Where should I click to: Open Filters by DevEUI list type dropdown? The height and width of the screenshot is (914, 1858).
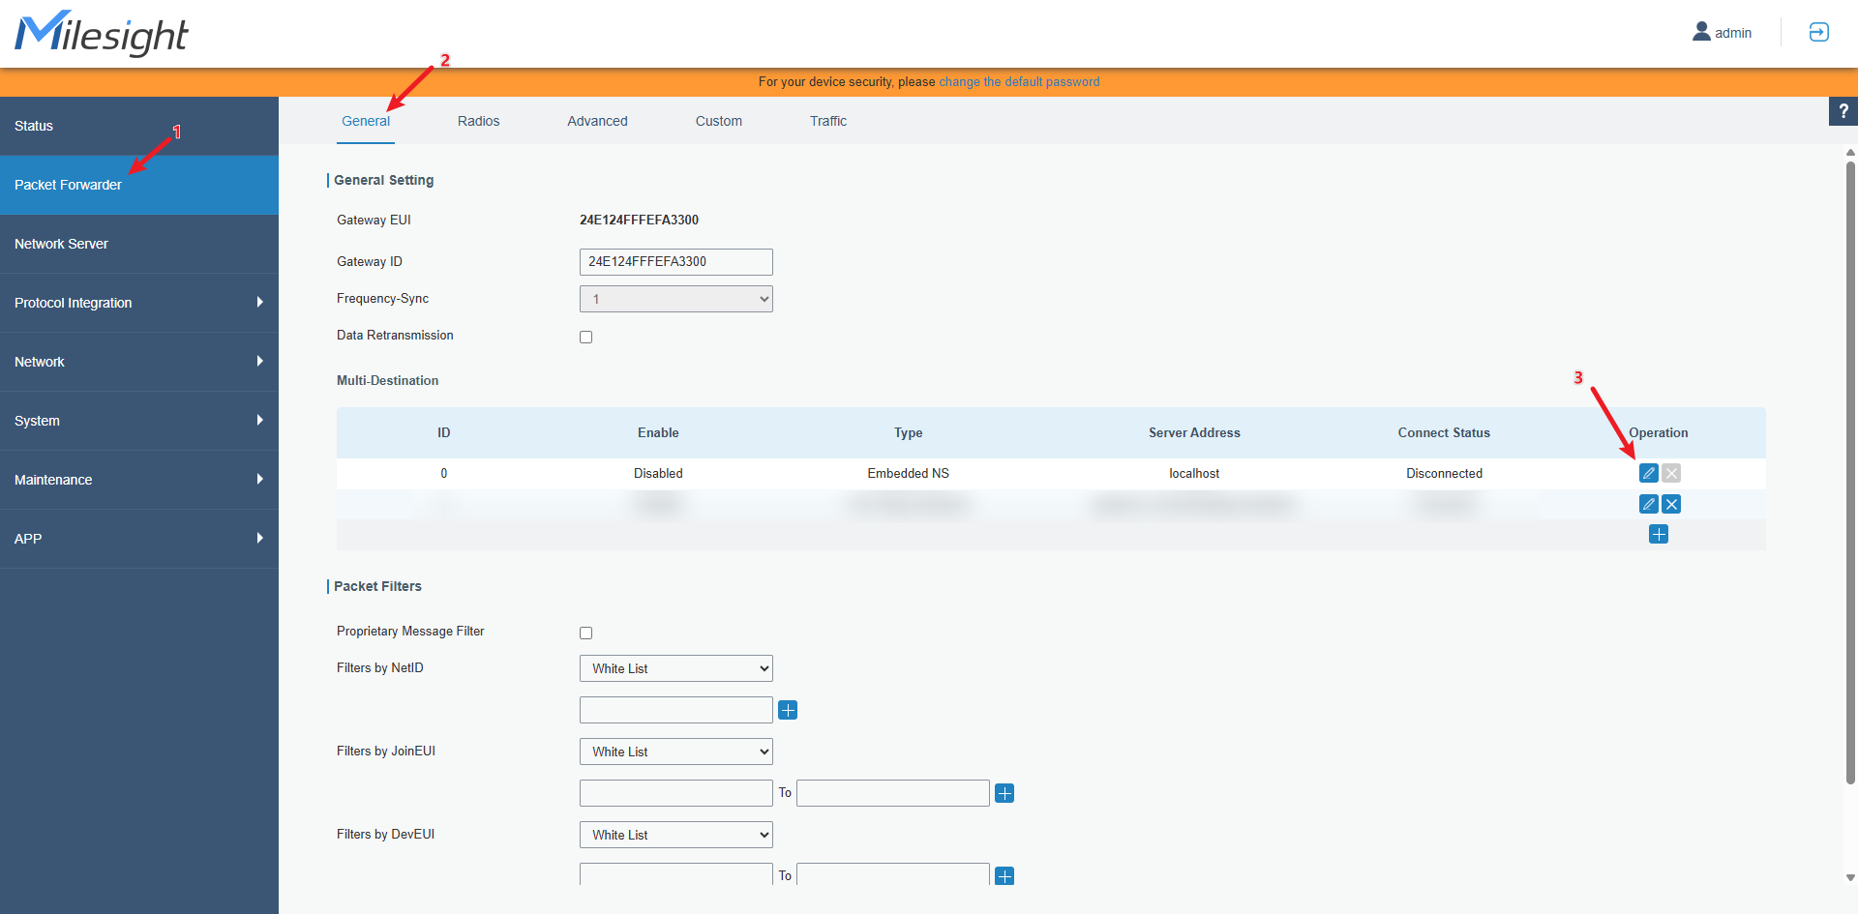(676, 835)
